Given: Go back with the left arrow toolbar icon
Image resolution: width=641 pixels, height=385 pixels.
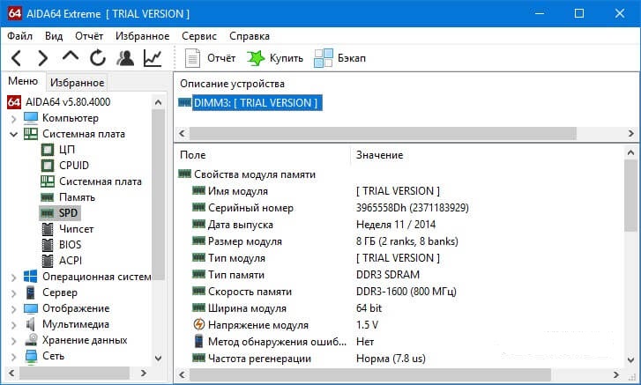Looking at the screenshot, I should (x=17, y=58).
